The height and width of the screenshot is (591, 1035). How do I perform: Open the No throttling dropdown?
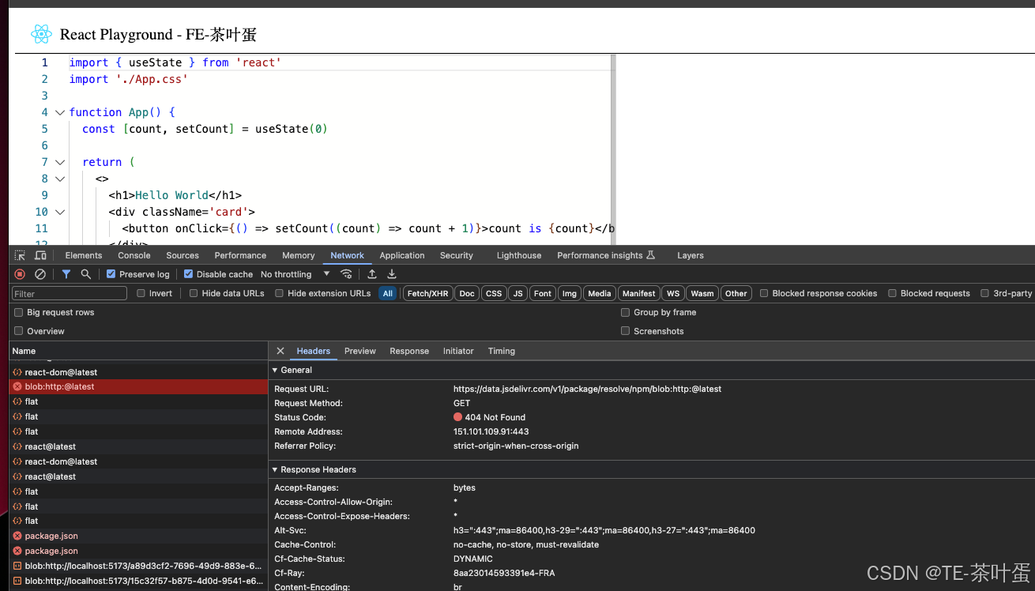tap(295, 274)
